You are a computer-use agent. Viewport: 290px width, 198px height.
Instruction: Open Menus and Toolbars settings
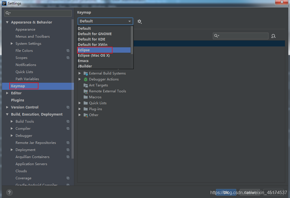pos(33,37)
